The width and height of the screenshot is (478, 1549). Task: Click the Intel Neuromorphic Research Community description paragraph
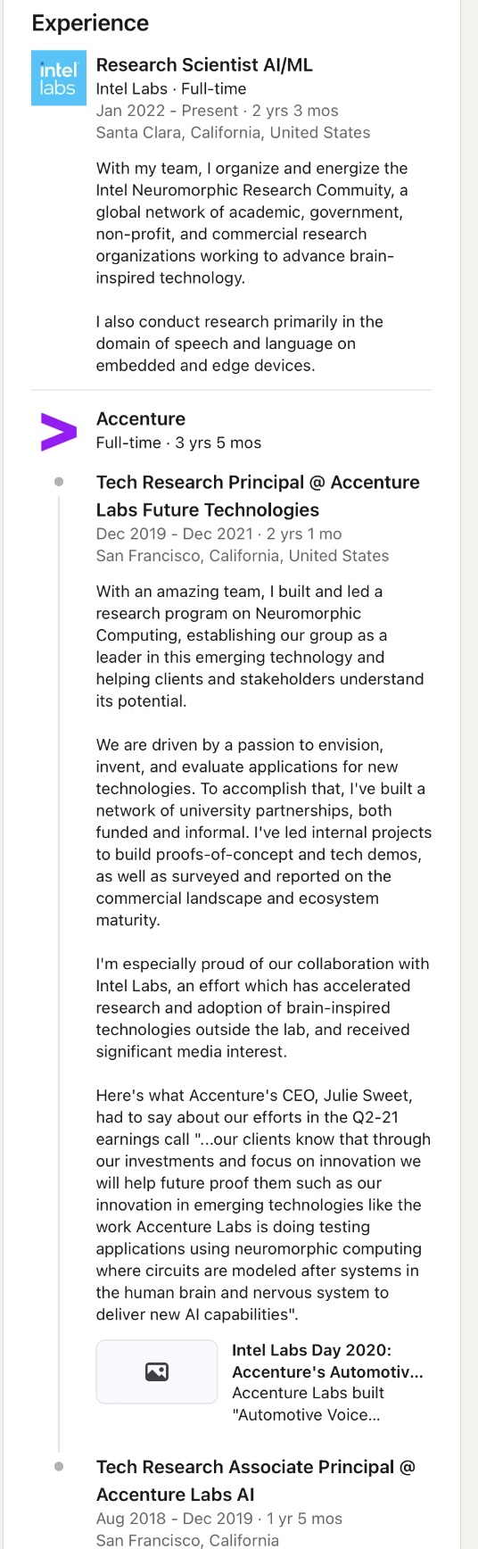coord(252,223)
